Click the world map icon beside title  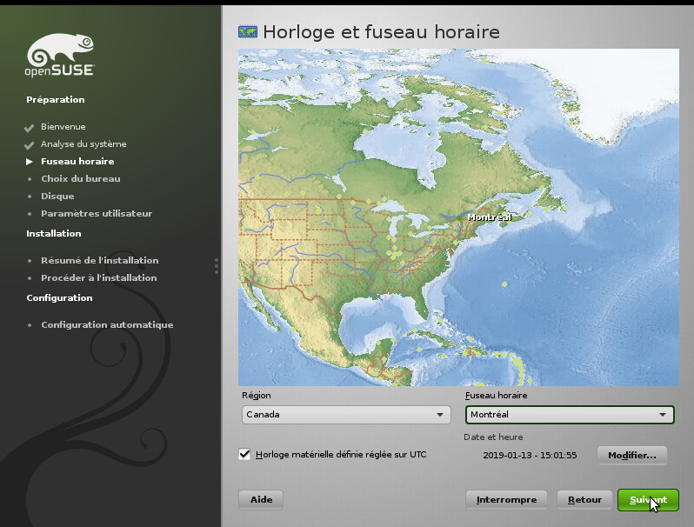coord(248,32)
